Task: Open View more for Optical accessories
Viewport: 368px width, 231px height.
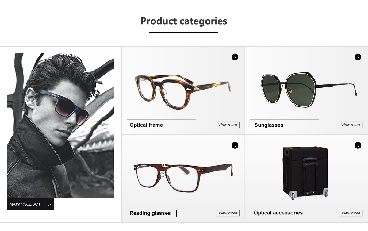Action: coord(351,213)
